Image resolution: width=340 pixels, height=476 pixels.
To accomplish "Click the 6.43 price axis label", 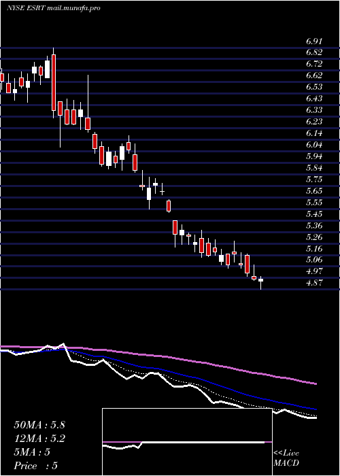I will (x=314, y=99).
